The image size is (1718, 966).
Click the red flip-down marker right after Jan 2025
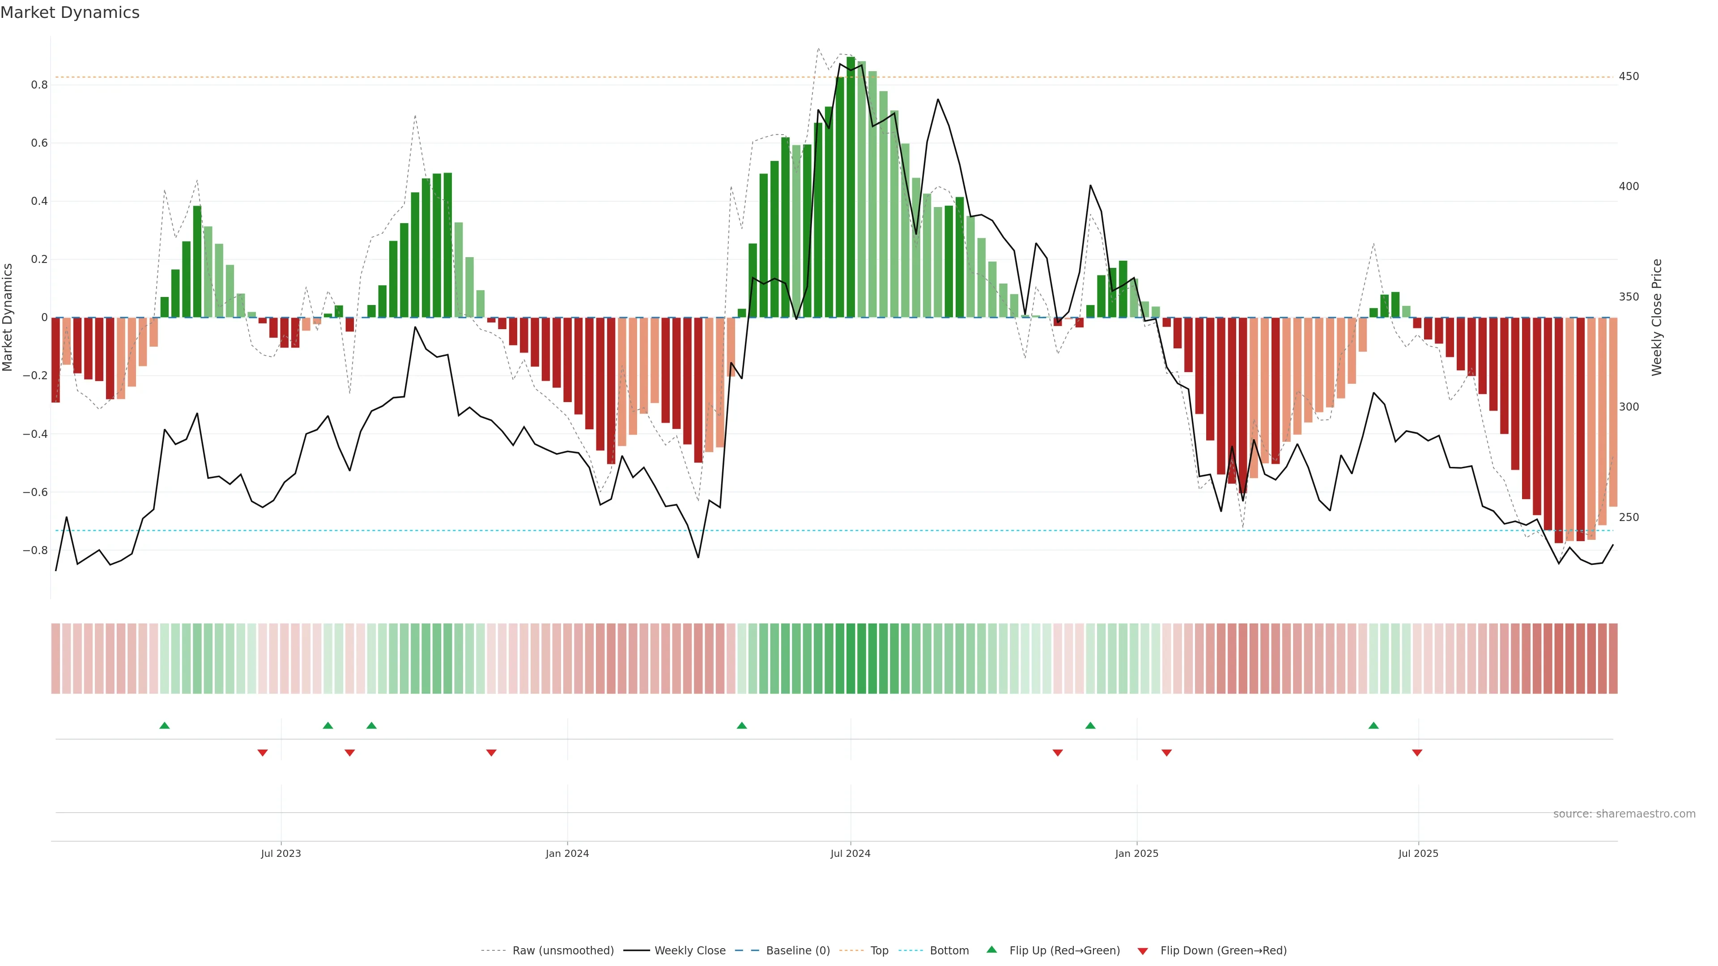click(1166, 753)
